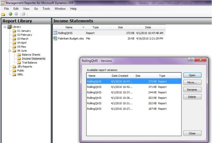Click the RollingQtrIS report icon
The height and width of the screenshot is (143, 212).
pyautogui.click(x=55, y=33)
